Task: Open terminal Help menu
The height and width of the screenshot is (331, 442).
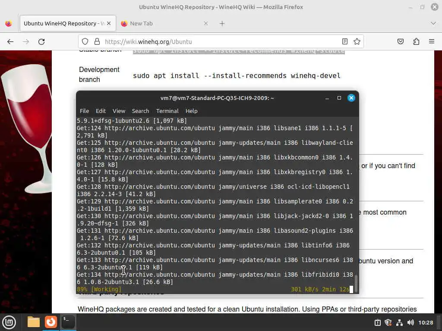Action: point(191,111)
